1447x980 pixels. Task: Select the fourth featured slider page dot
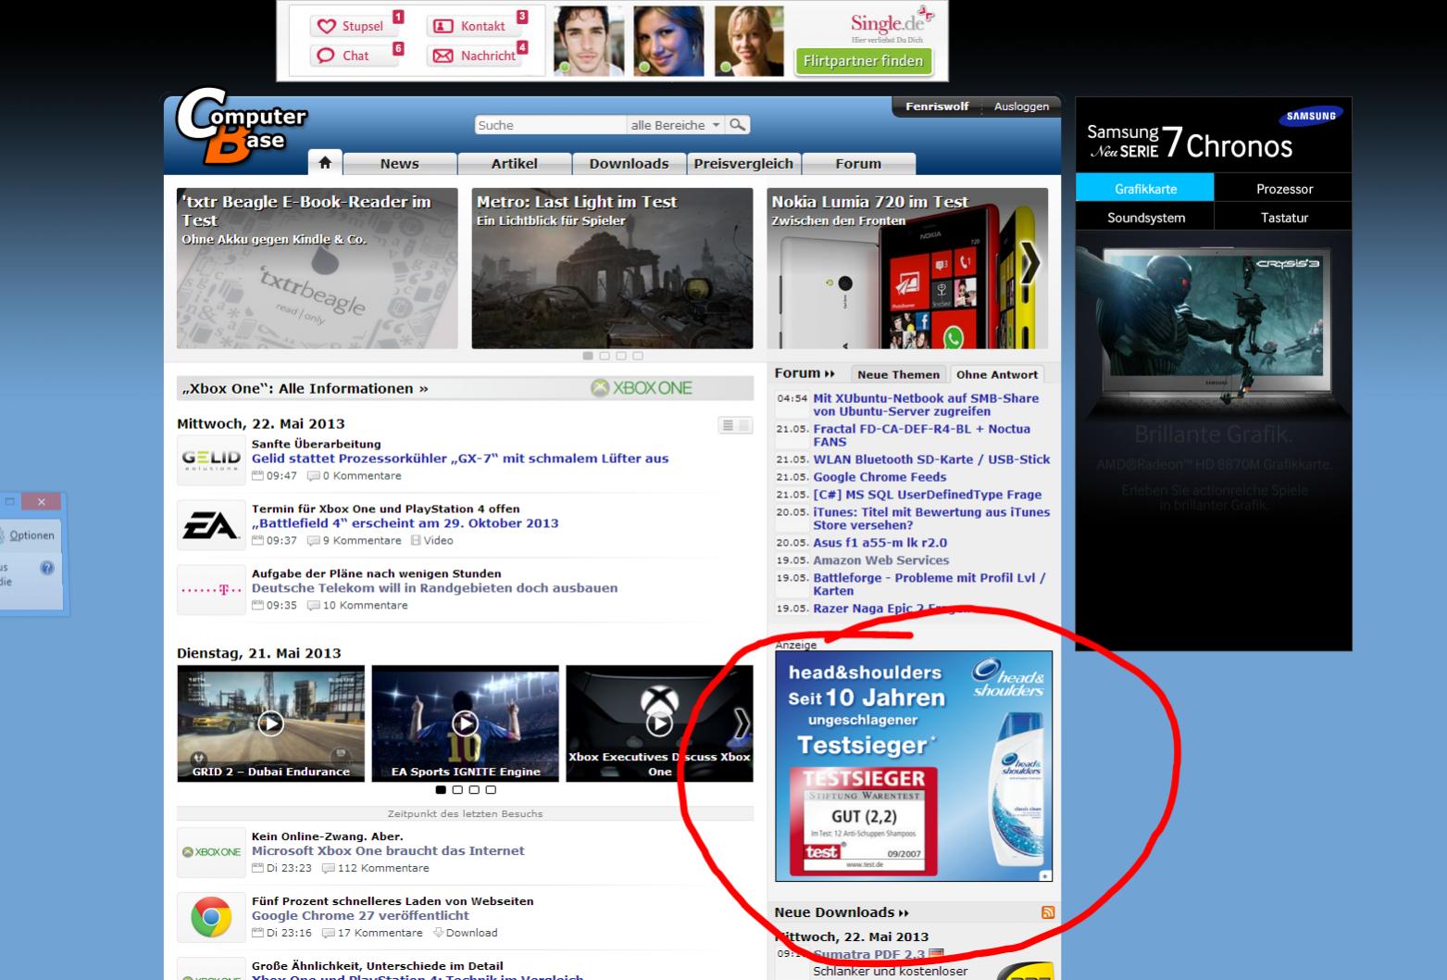point(638,356)
